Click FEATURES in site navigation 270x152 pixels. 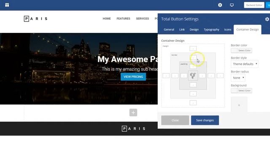[123, 19]
